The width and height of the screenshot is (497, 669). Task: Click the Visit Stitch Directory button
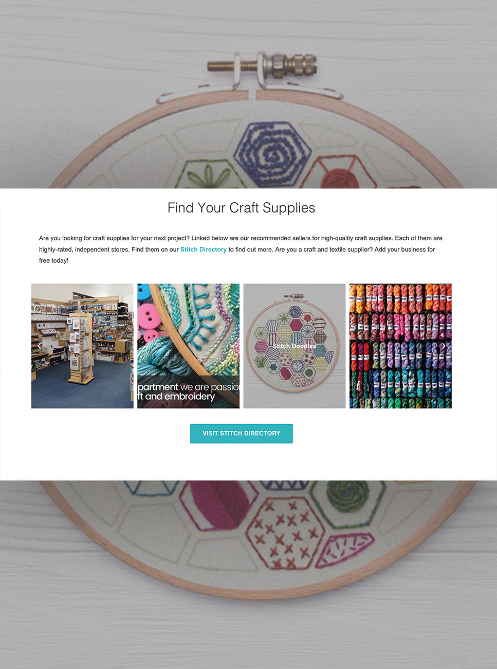point(242,433)
